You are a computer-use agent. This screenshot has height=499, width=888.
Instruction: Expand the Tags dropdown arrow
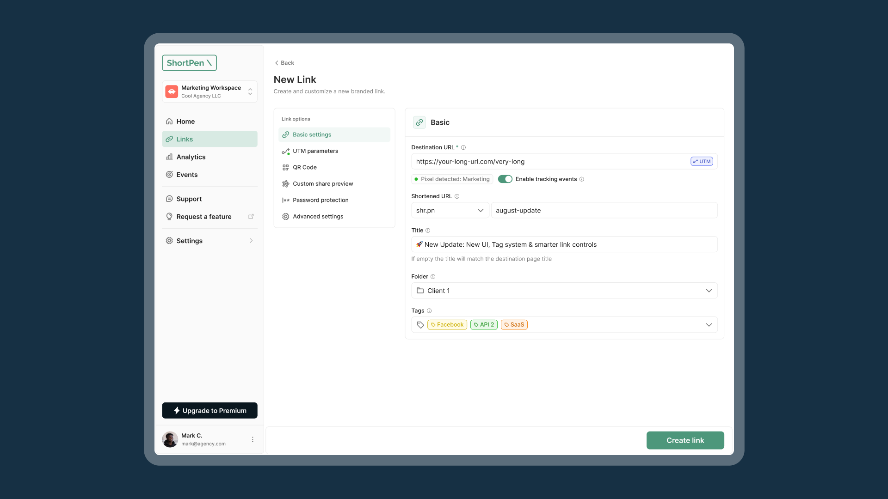pos(709,325)
